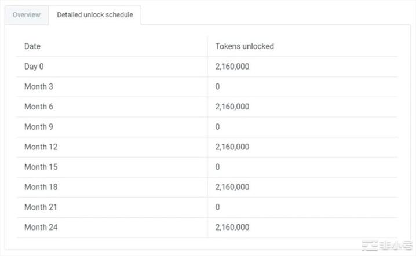Click the Day 0 tokens unlocked value

(x=232, y=67)
